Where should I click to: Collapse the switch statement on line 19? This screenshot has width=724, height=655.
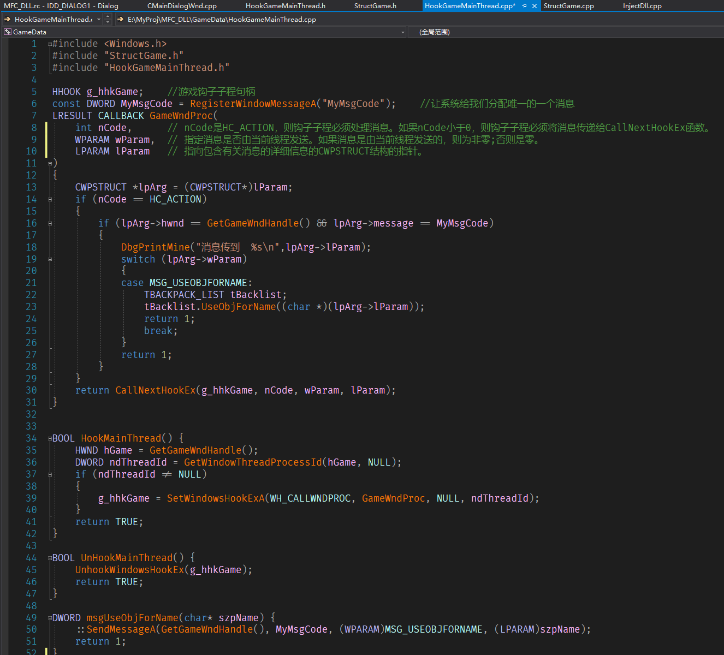[x=50, y=259]
